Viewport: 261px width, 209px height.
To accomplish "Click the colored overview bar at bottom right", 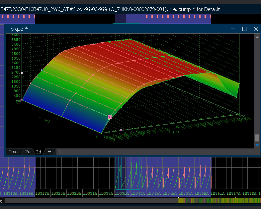I will coord(219,201).
